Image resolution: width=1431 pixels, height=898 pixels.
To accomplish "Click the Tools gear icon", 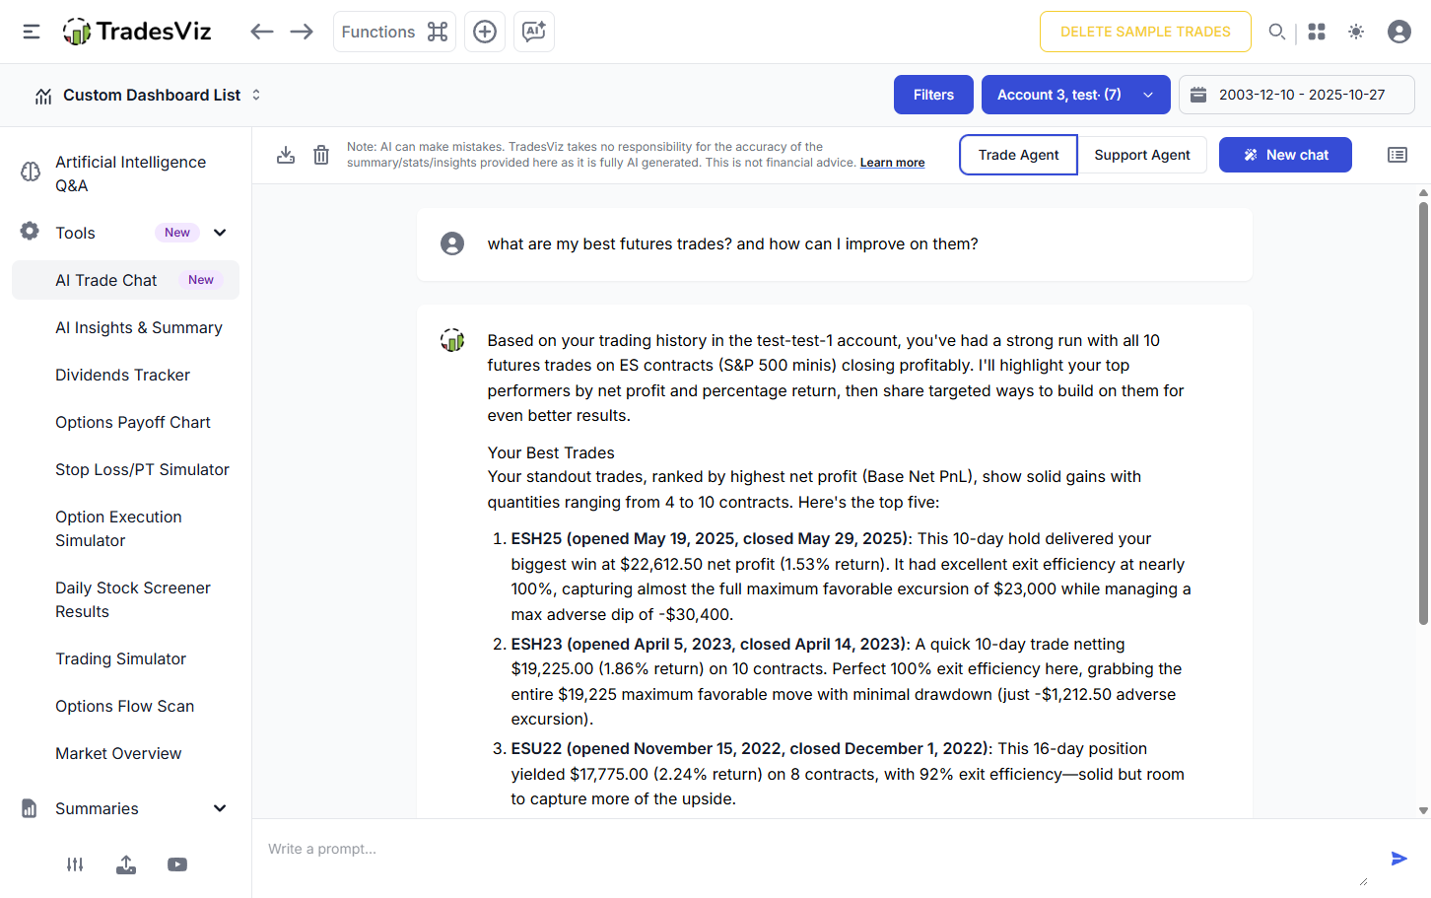I will [x=30, y=232].
